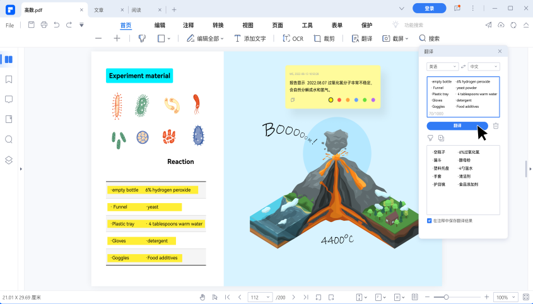Open the page thumbnails sidebar panel
Image resolution: width=533 pixels, height=304 pixels.
tap(9, 59)
